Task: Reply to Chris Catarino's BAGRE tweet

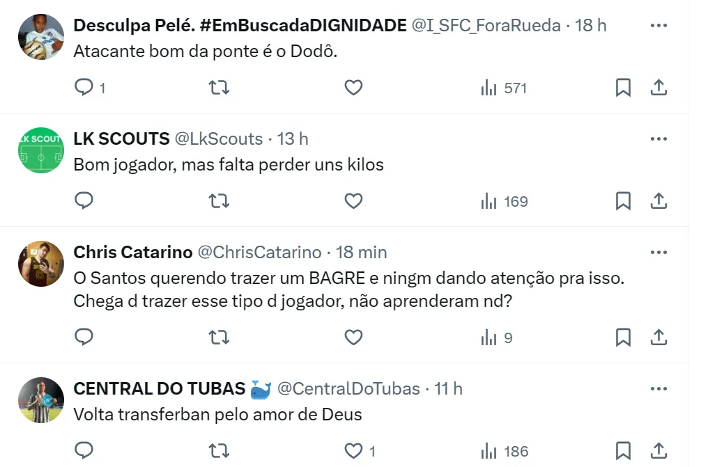Action: pyautogui.click(x=84, y=338)
